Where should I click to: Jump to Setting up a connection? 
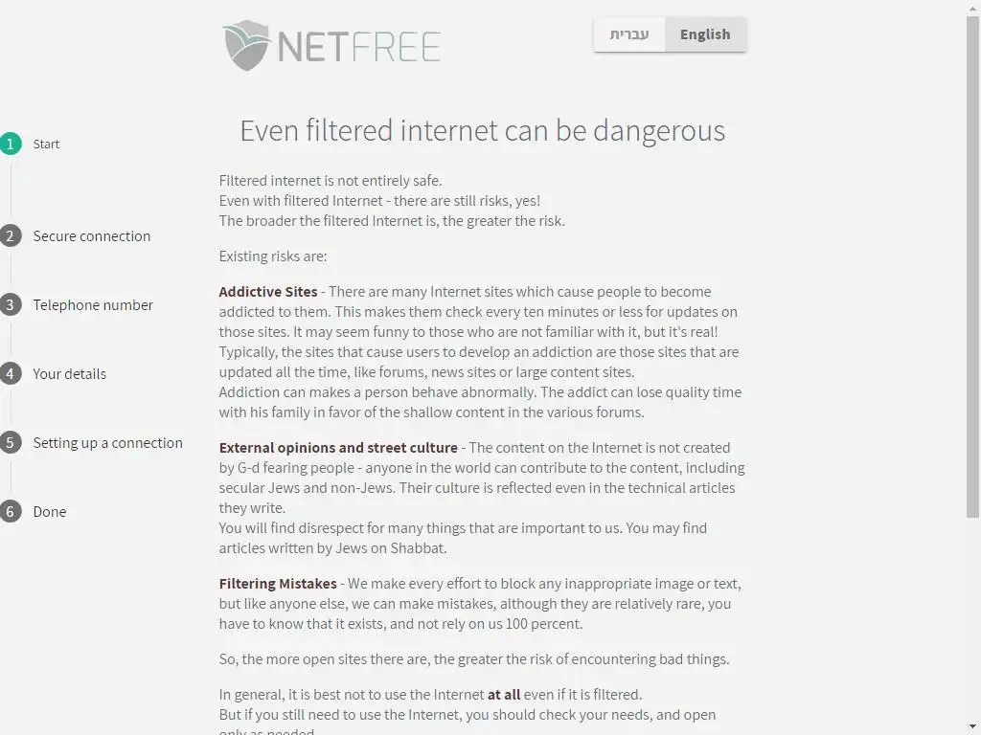coord(107,443)
